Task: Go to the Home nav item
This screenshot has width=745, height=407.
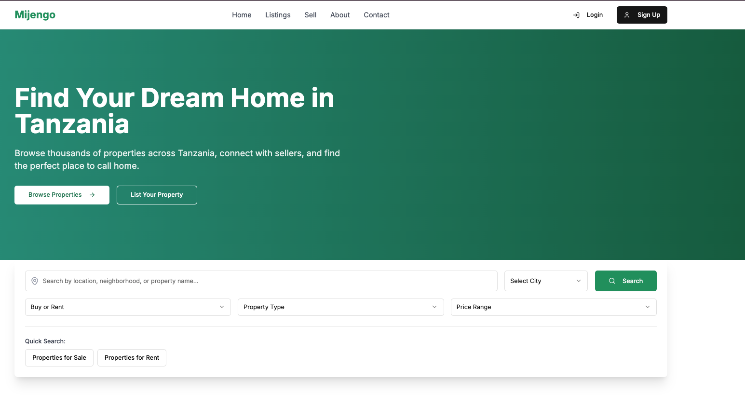Action: pos(242,15)
